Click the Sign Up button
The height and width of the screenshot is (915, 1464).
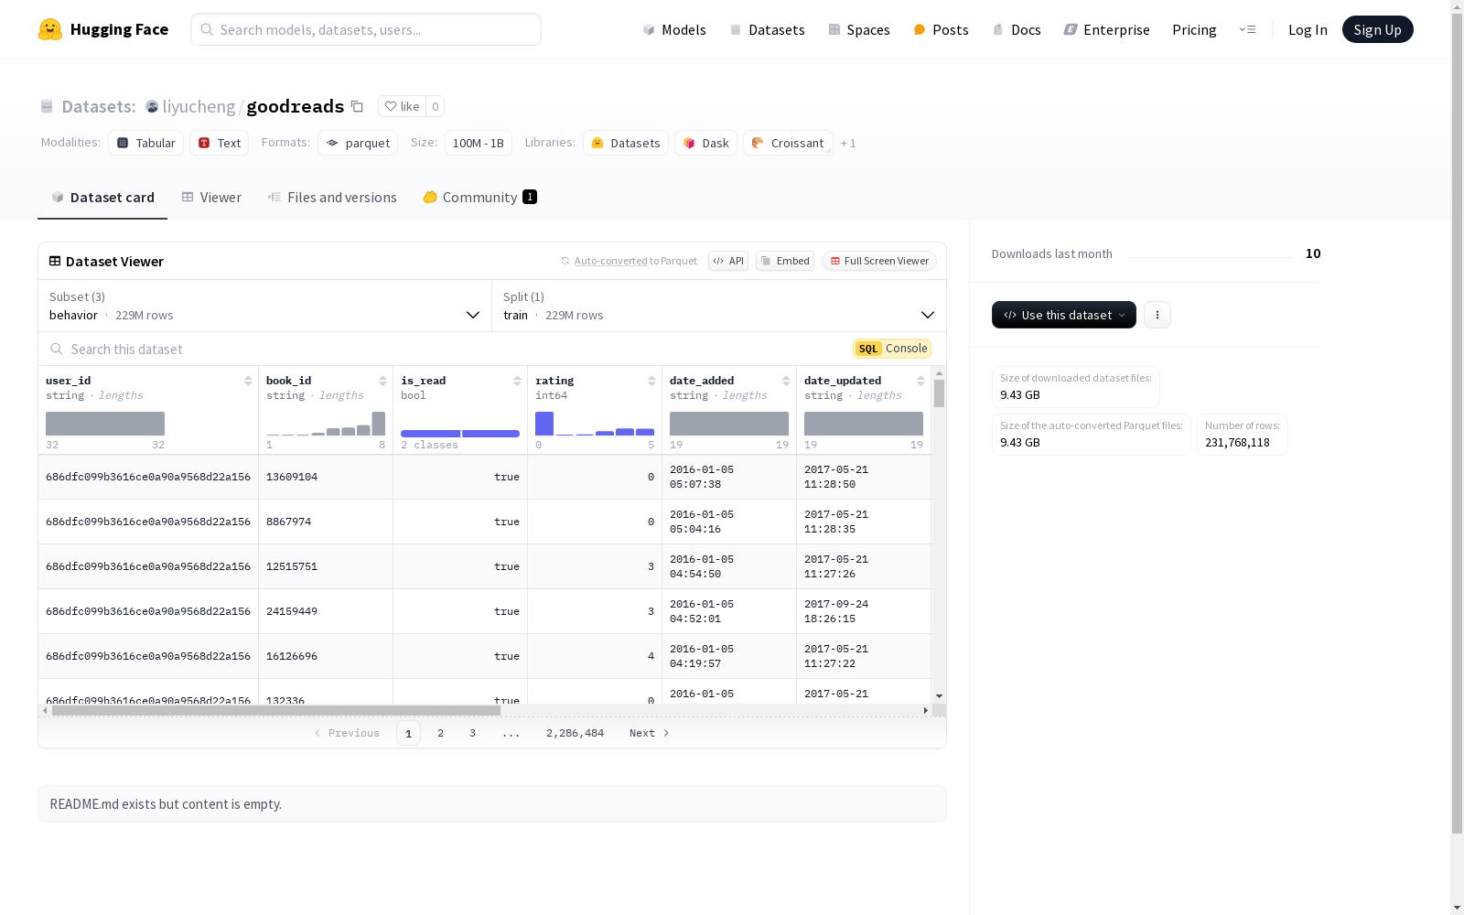point(1377,29)
